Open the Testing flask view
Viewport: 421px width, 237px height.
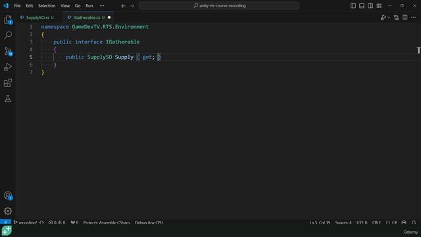(8, 99)
